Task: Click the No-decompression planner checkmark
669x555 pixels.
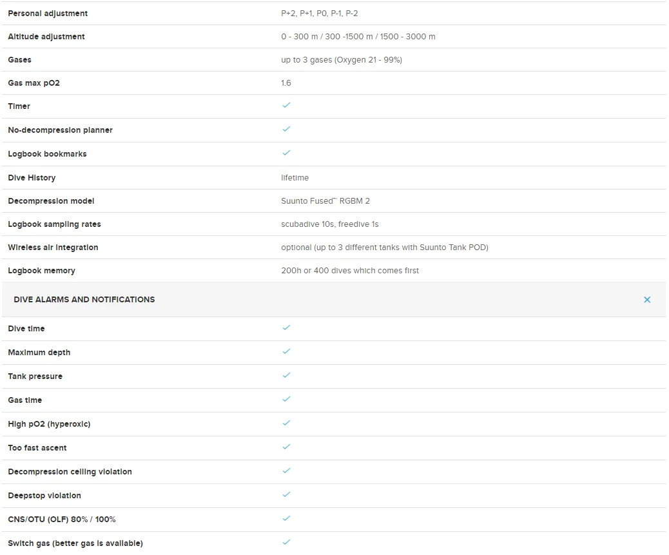Action: click(286, 129)
